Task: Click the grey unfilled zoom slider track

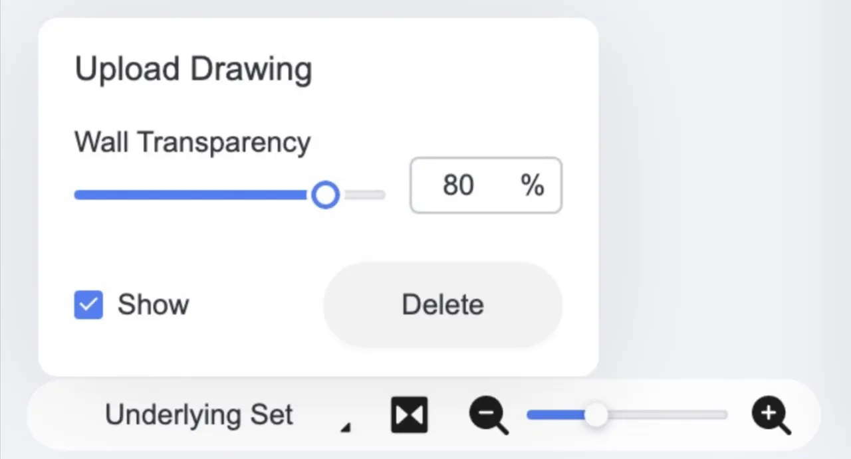Action: [665, 415]
